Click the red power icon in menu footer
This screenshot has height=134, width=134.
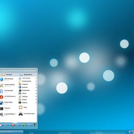coord(13,125)
